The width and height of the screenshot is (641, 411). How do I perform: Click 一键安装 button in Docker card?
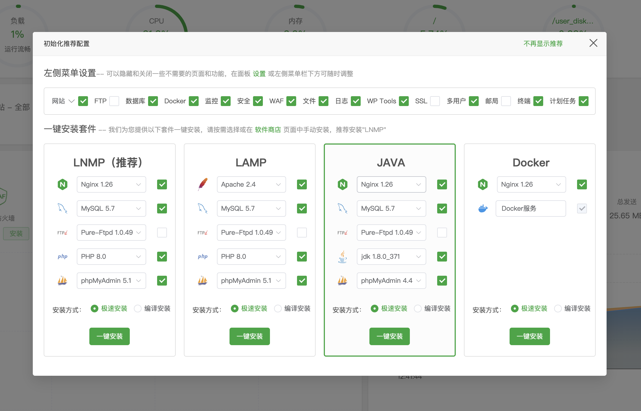530,336
